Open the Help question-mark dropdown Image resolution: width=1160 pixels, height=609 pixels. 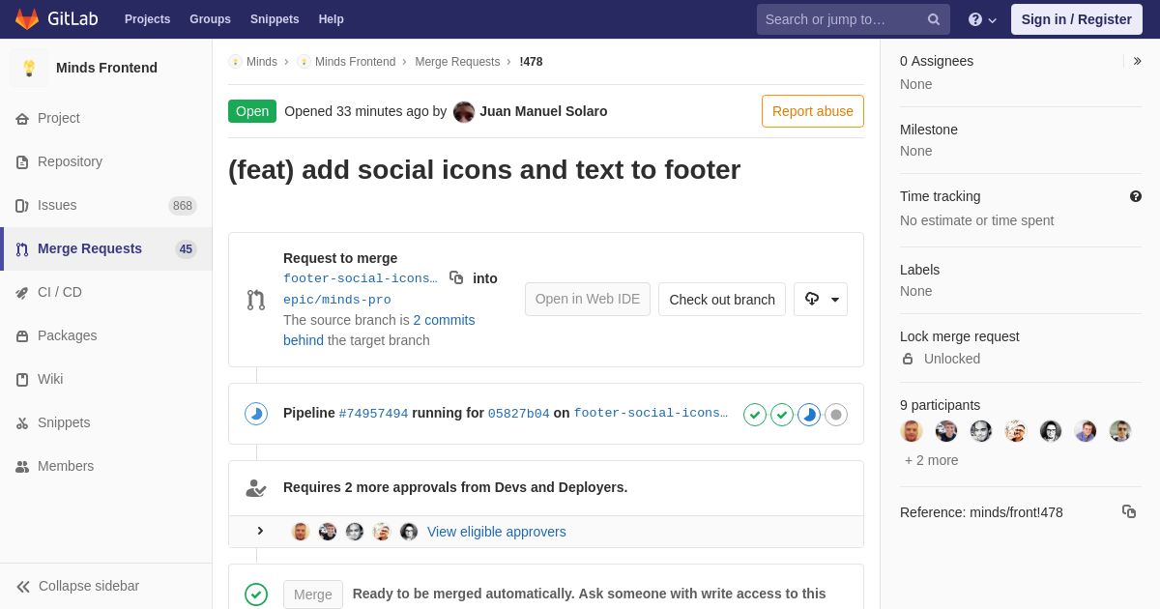[982, 19]
